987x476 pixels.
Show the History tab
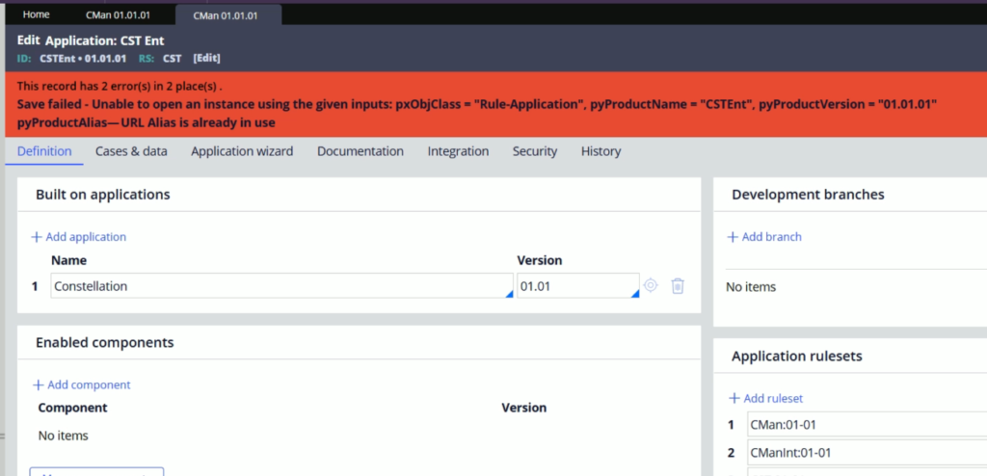click(600, 151)
